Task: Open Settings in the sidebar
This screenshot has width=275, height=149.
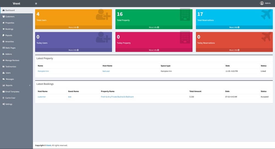Action: (9, 104)
